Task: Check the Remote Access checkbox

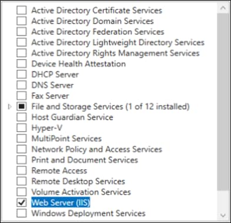Action: [x=22, y=170]
